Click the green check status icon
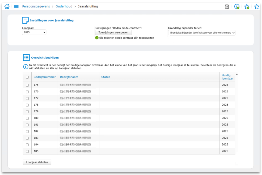 tap(96, 38)
